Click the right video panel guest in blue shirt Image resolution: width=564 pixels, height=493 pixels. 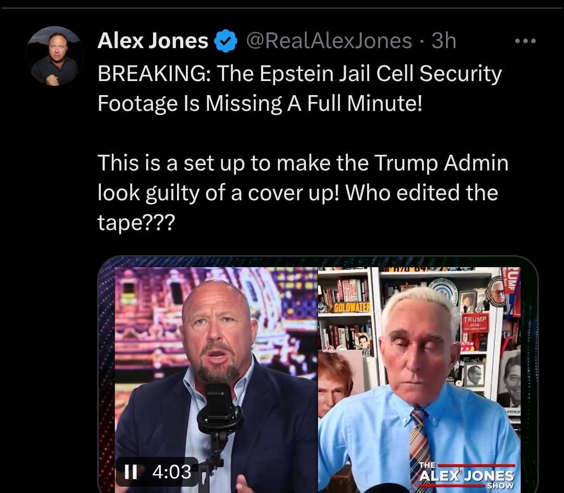pos(419,380)
